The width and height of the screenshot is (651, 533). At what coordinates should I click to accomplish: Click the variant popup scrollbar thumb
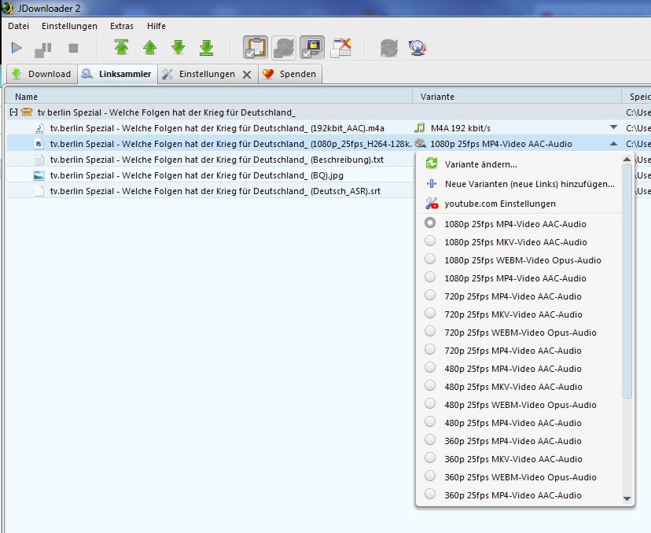(627, 281)
